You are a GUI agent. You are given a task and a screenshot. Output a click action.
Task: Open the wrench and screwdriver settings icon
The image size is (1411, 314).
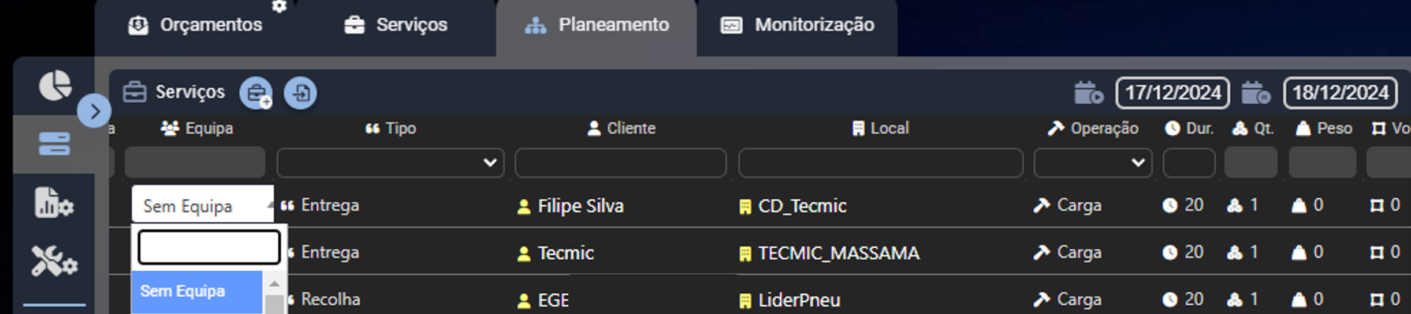(x=54, y=261)
